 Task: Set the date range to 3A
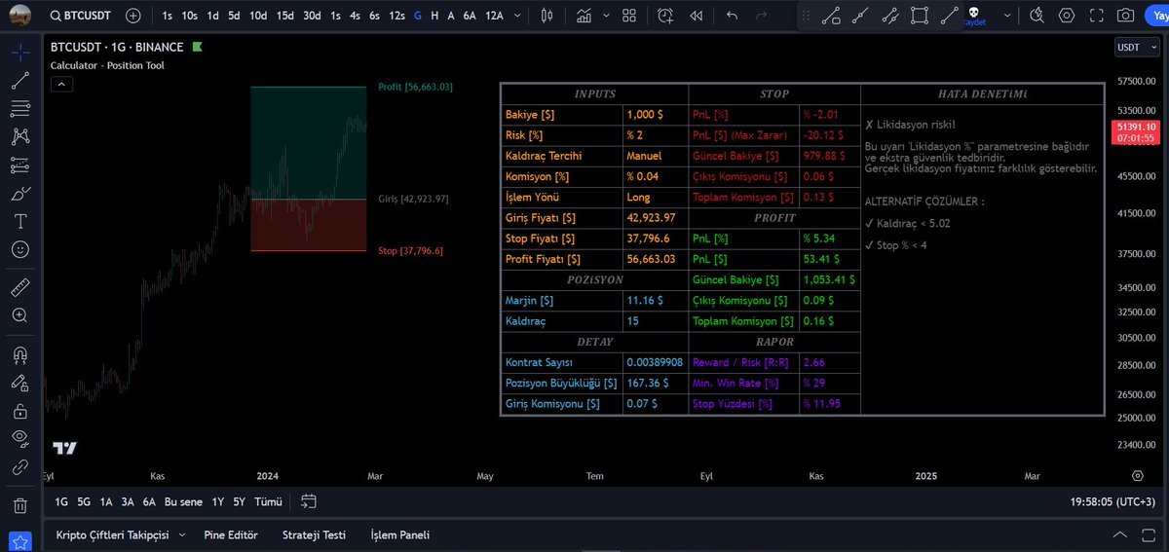[128, 501]
